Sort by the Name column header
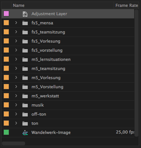Viewport: 141px width, 148px height. pos(19,5)
